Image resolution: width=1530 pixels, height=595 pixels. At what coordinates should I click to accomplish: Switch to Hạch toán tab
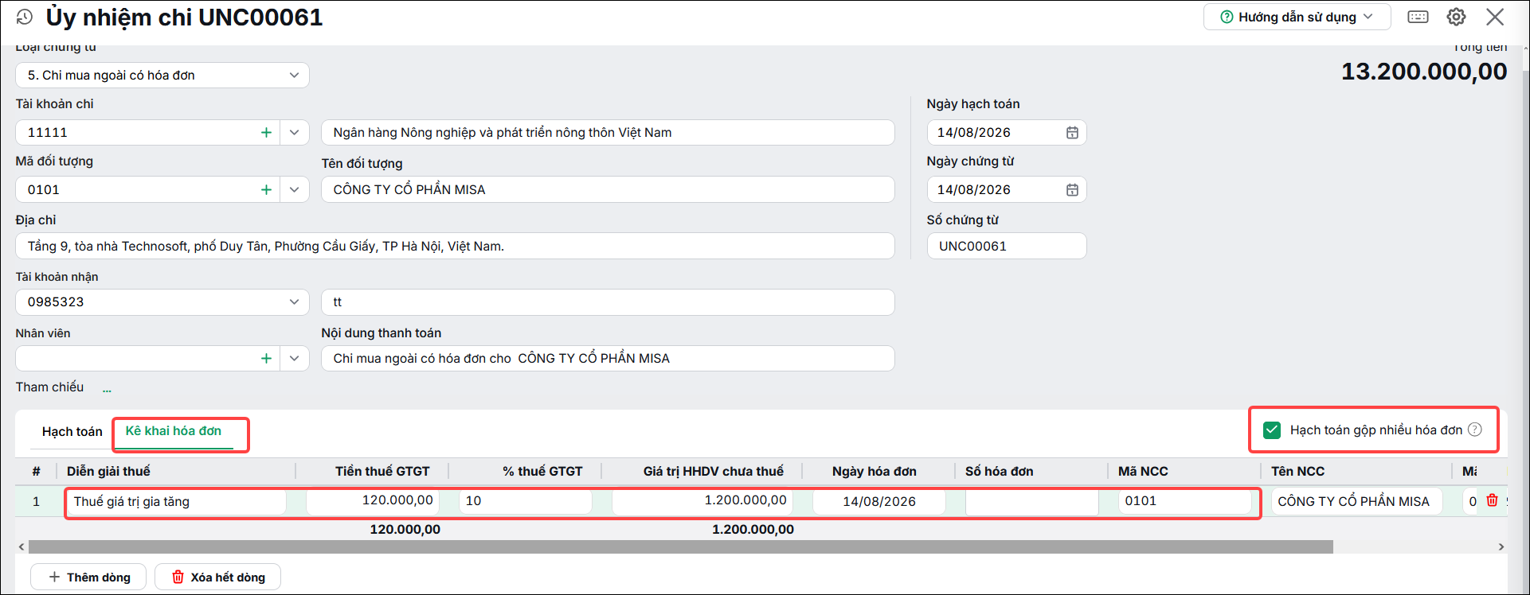pyautogui.click(x=72, y=432)
